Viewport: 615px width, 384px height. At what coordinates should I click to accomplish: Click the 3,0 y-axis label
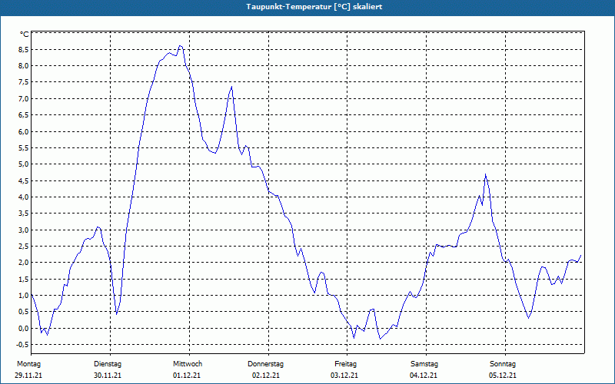click(x=23, y=230)
